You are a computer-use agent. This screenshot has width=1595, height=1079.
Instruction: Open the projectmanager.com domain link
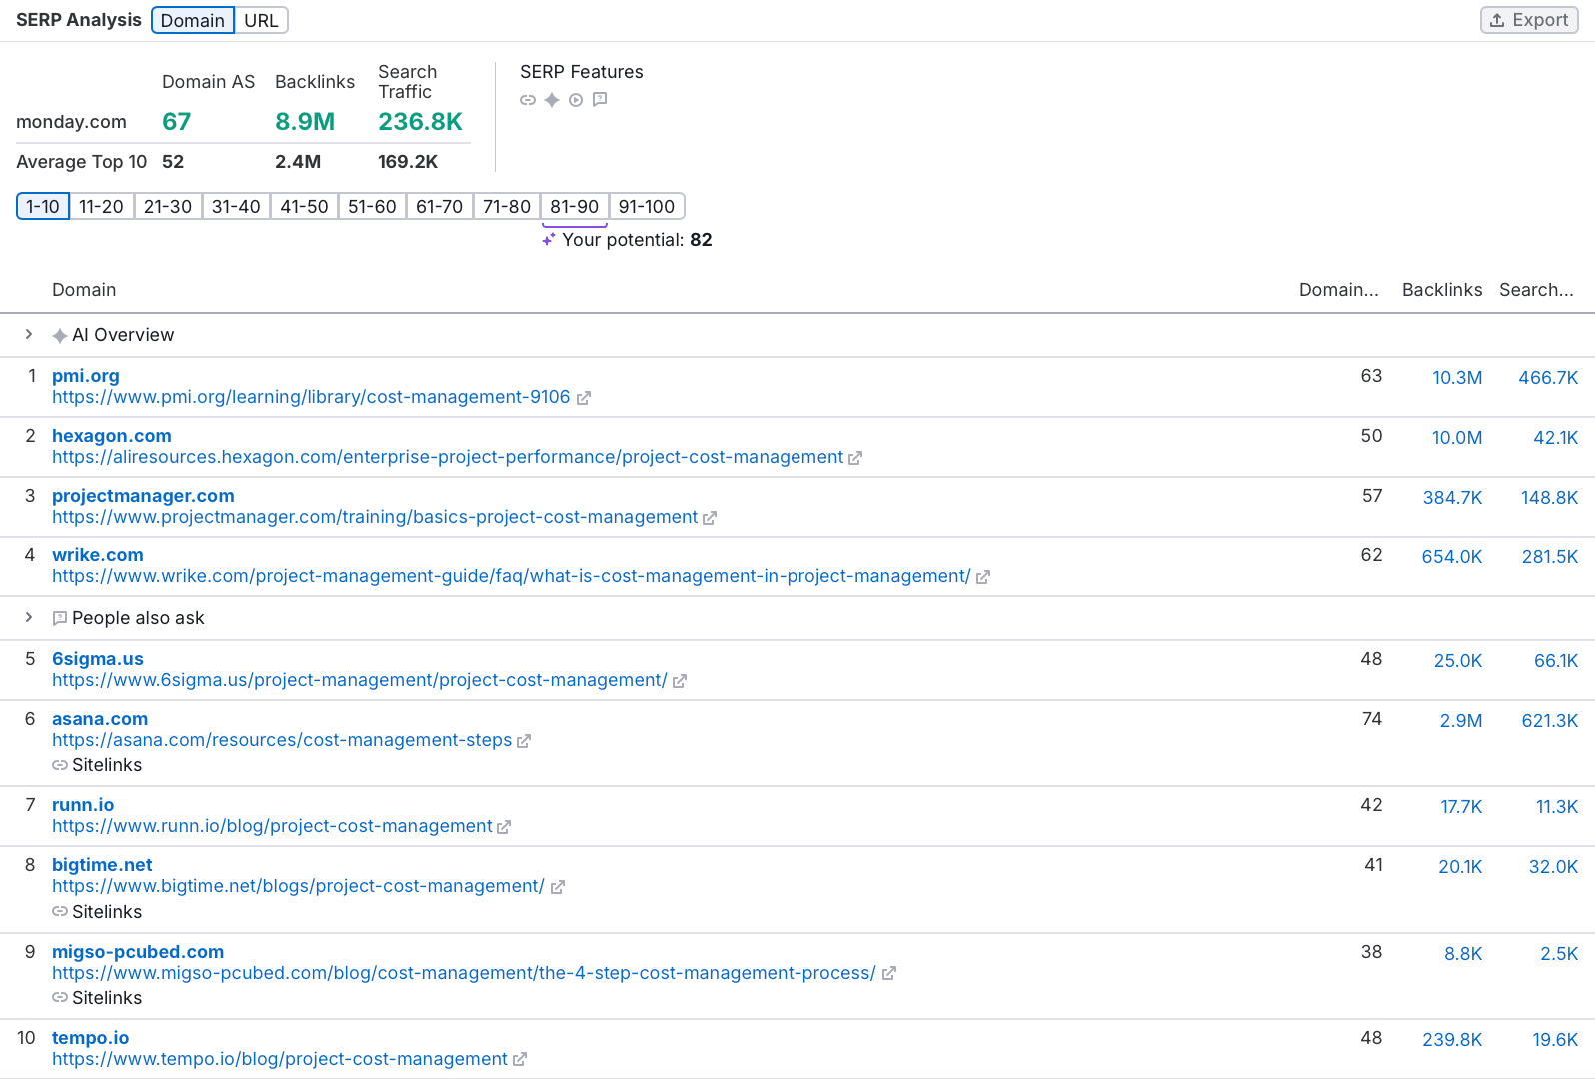pos(143,496)
